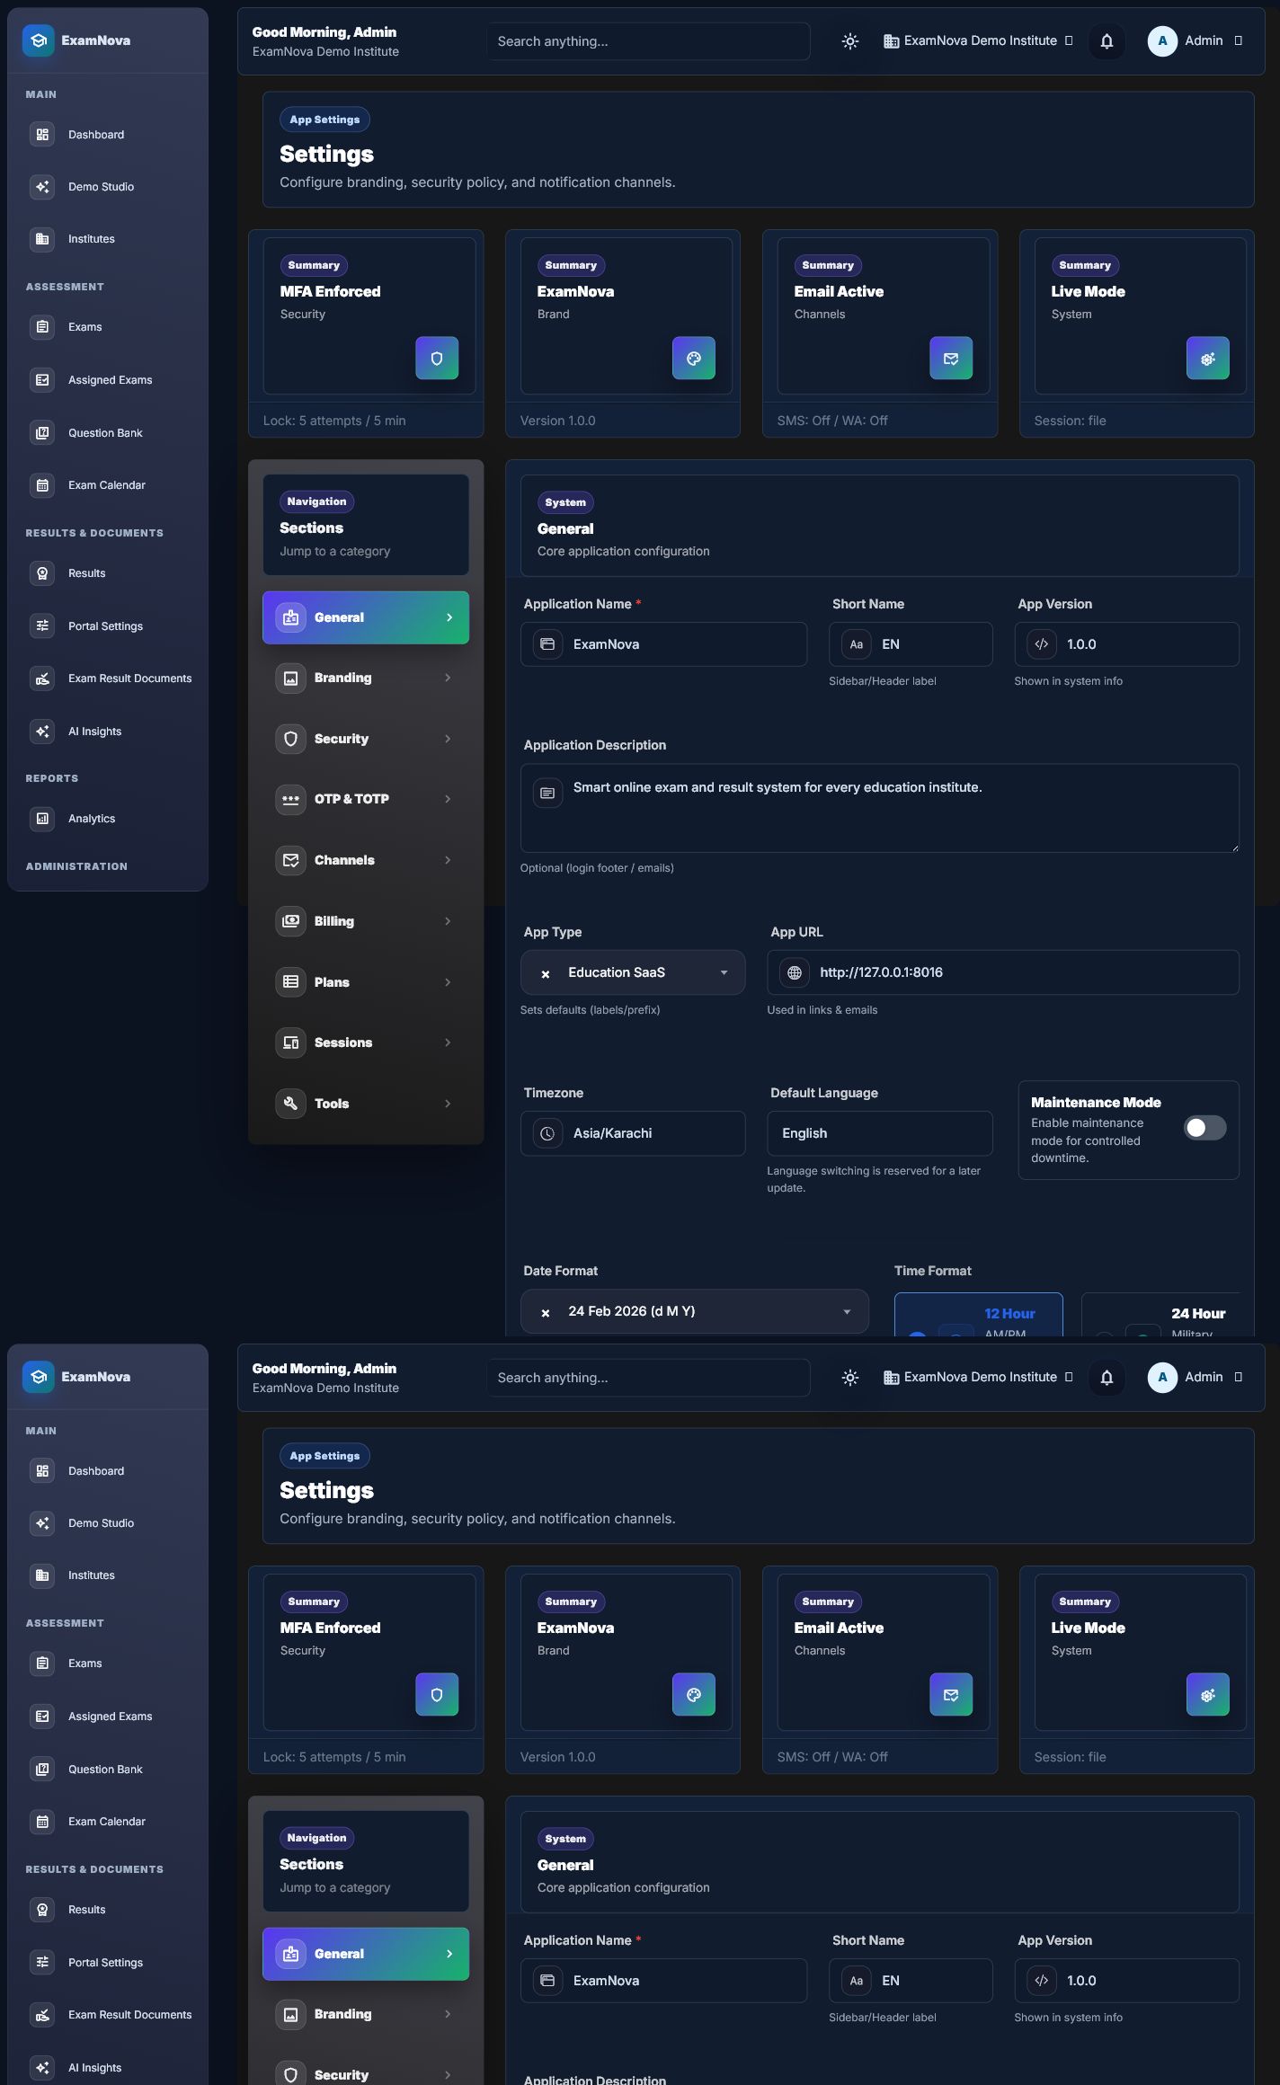Click the AI Insights icon, upper sidebar
Viewport: 1280px width, 2085px height.
42,732
